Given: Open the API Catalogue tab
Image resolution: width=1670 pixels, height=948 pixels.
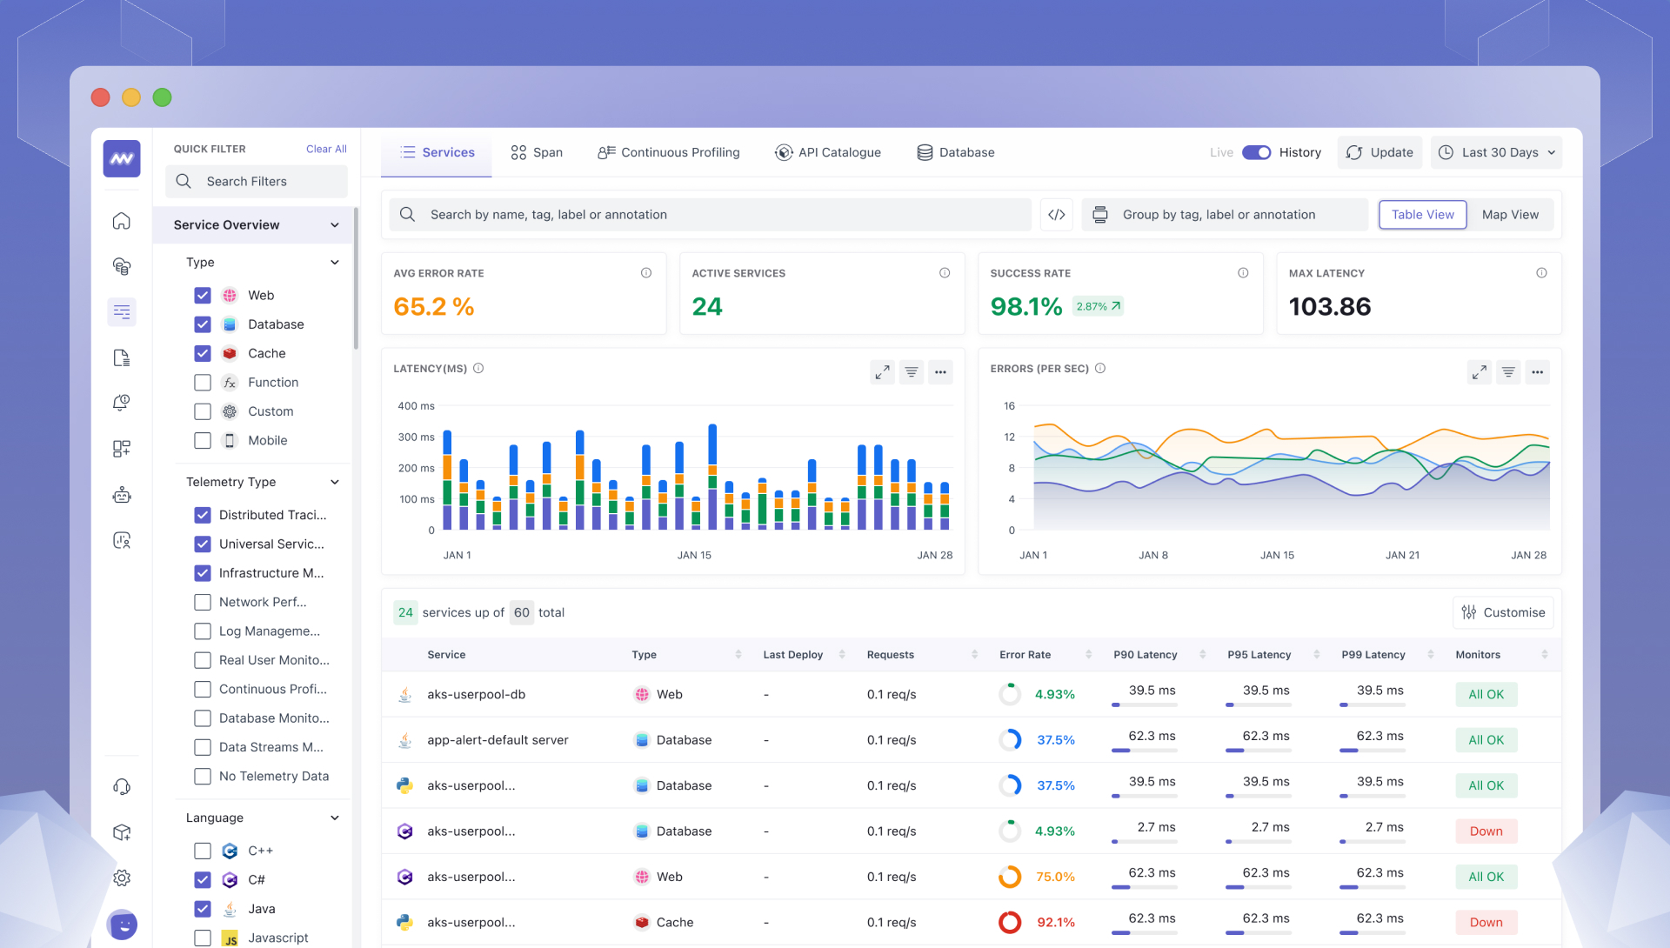Looking at the screenshot, I should (x=827, y=152).
